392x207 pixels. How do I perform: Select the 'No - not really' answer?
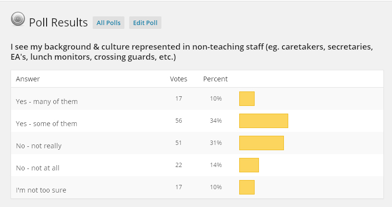pyautogui.click(x=39, y=145)
